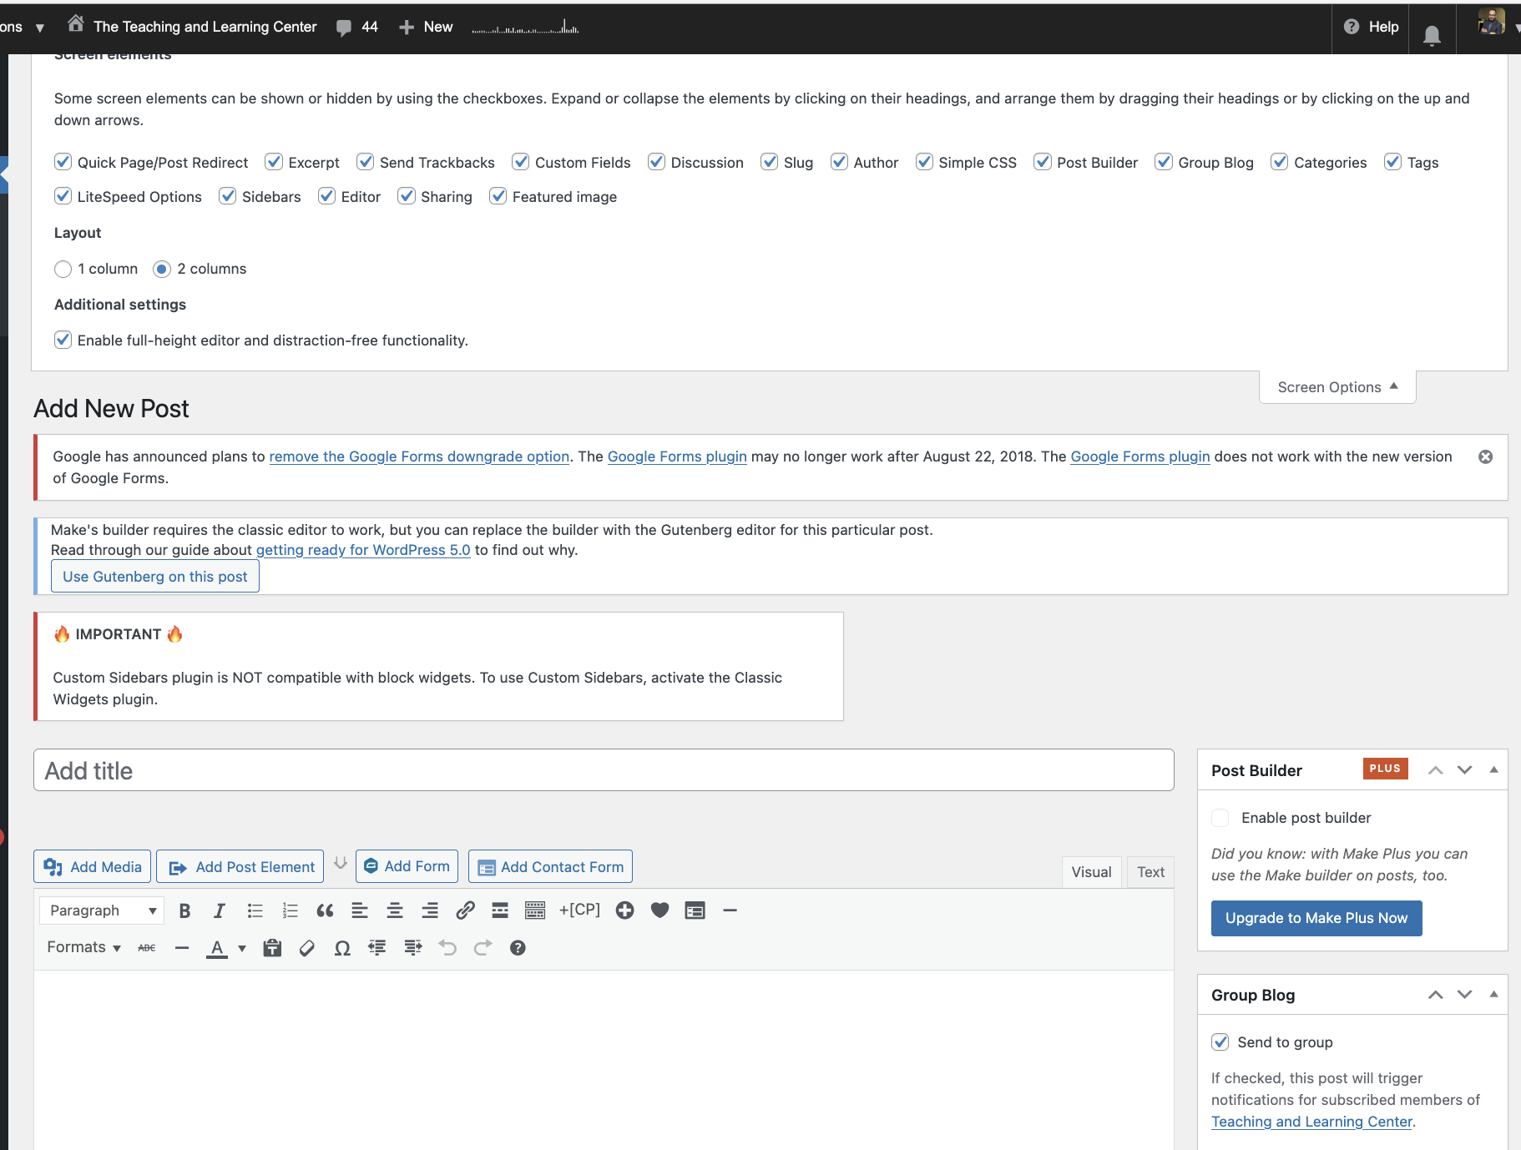Insert a bulleted list

[x=255, y=910]
